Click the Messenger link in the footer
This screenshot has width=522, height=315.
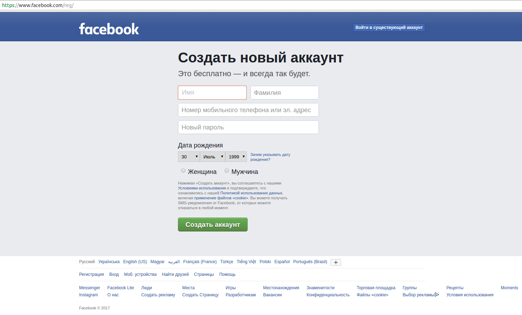(89, 288)
